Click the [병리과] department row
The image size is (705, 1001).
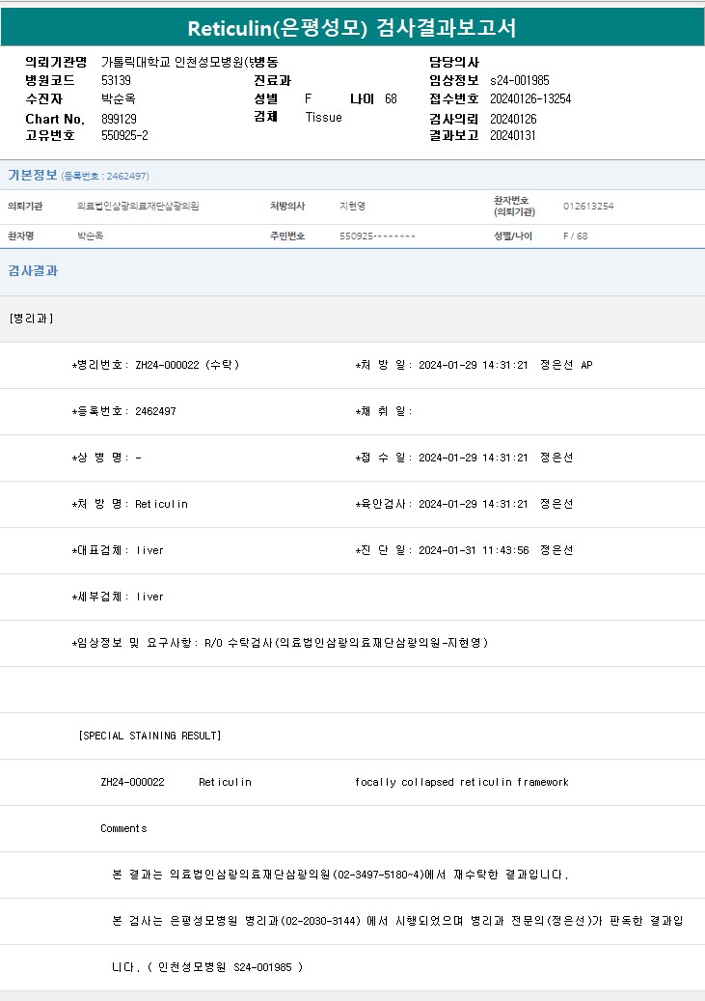(x=31, y=319)
